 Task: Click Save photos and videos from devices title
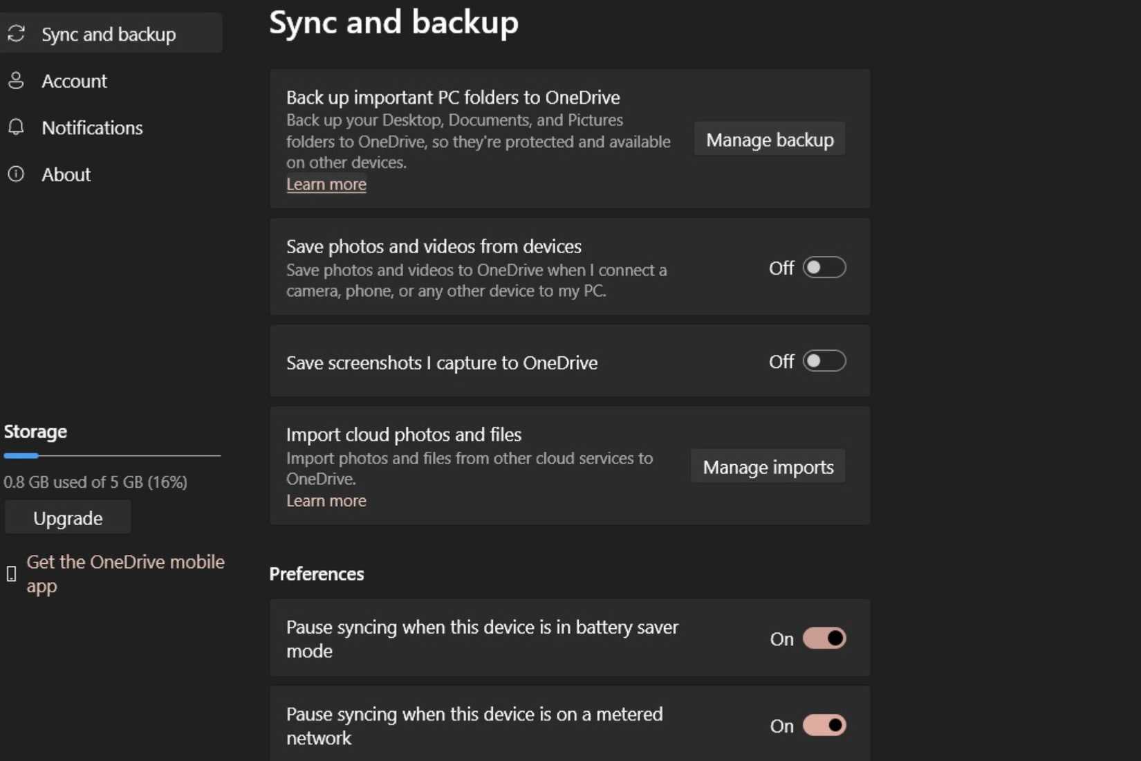434,246
